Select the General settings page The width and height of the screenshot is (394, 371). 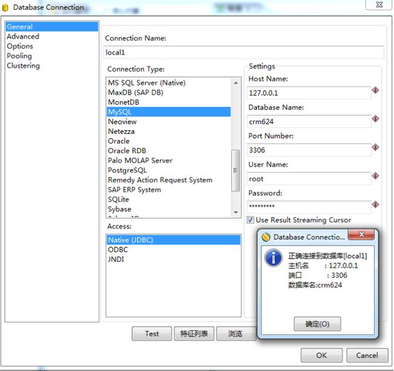pyautogui.click(x=52, y=27)
